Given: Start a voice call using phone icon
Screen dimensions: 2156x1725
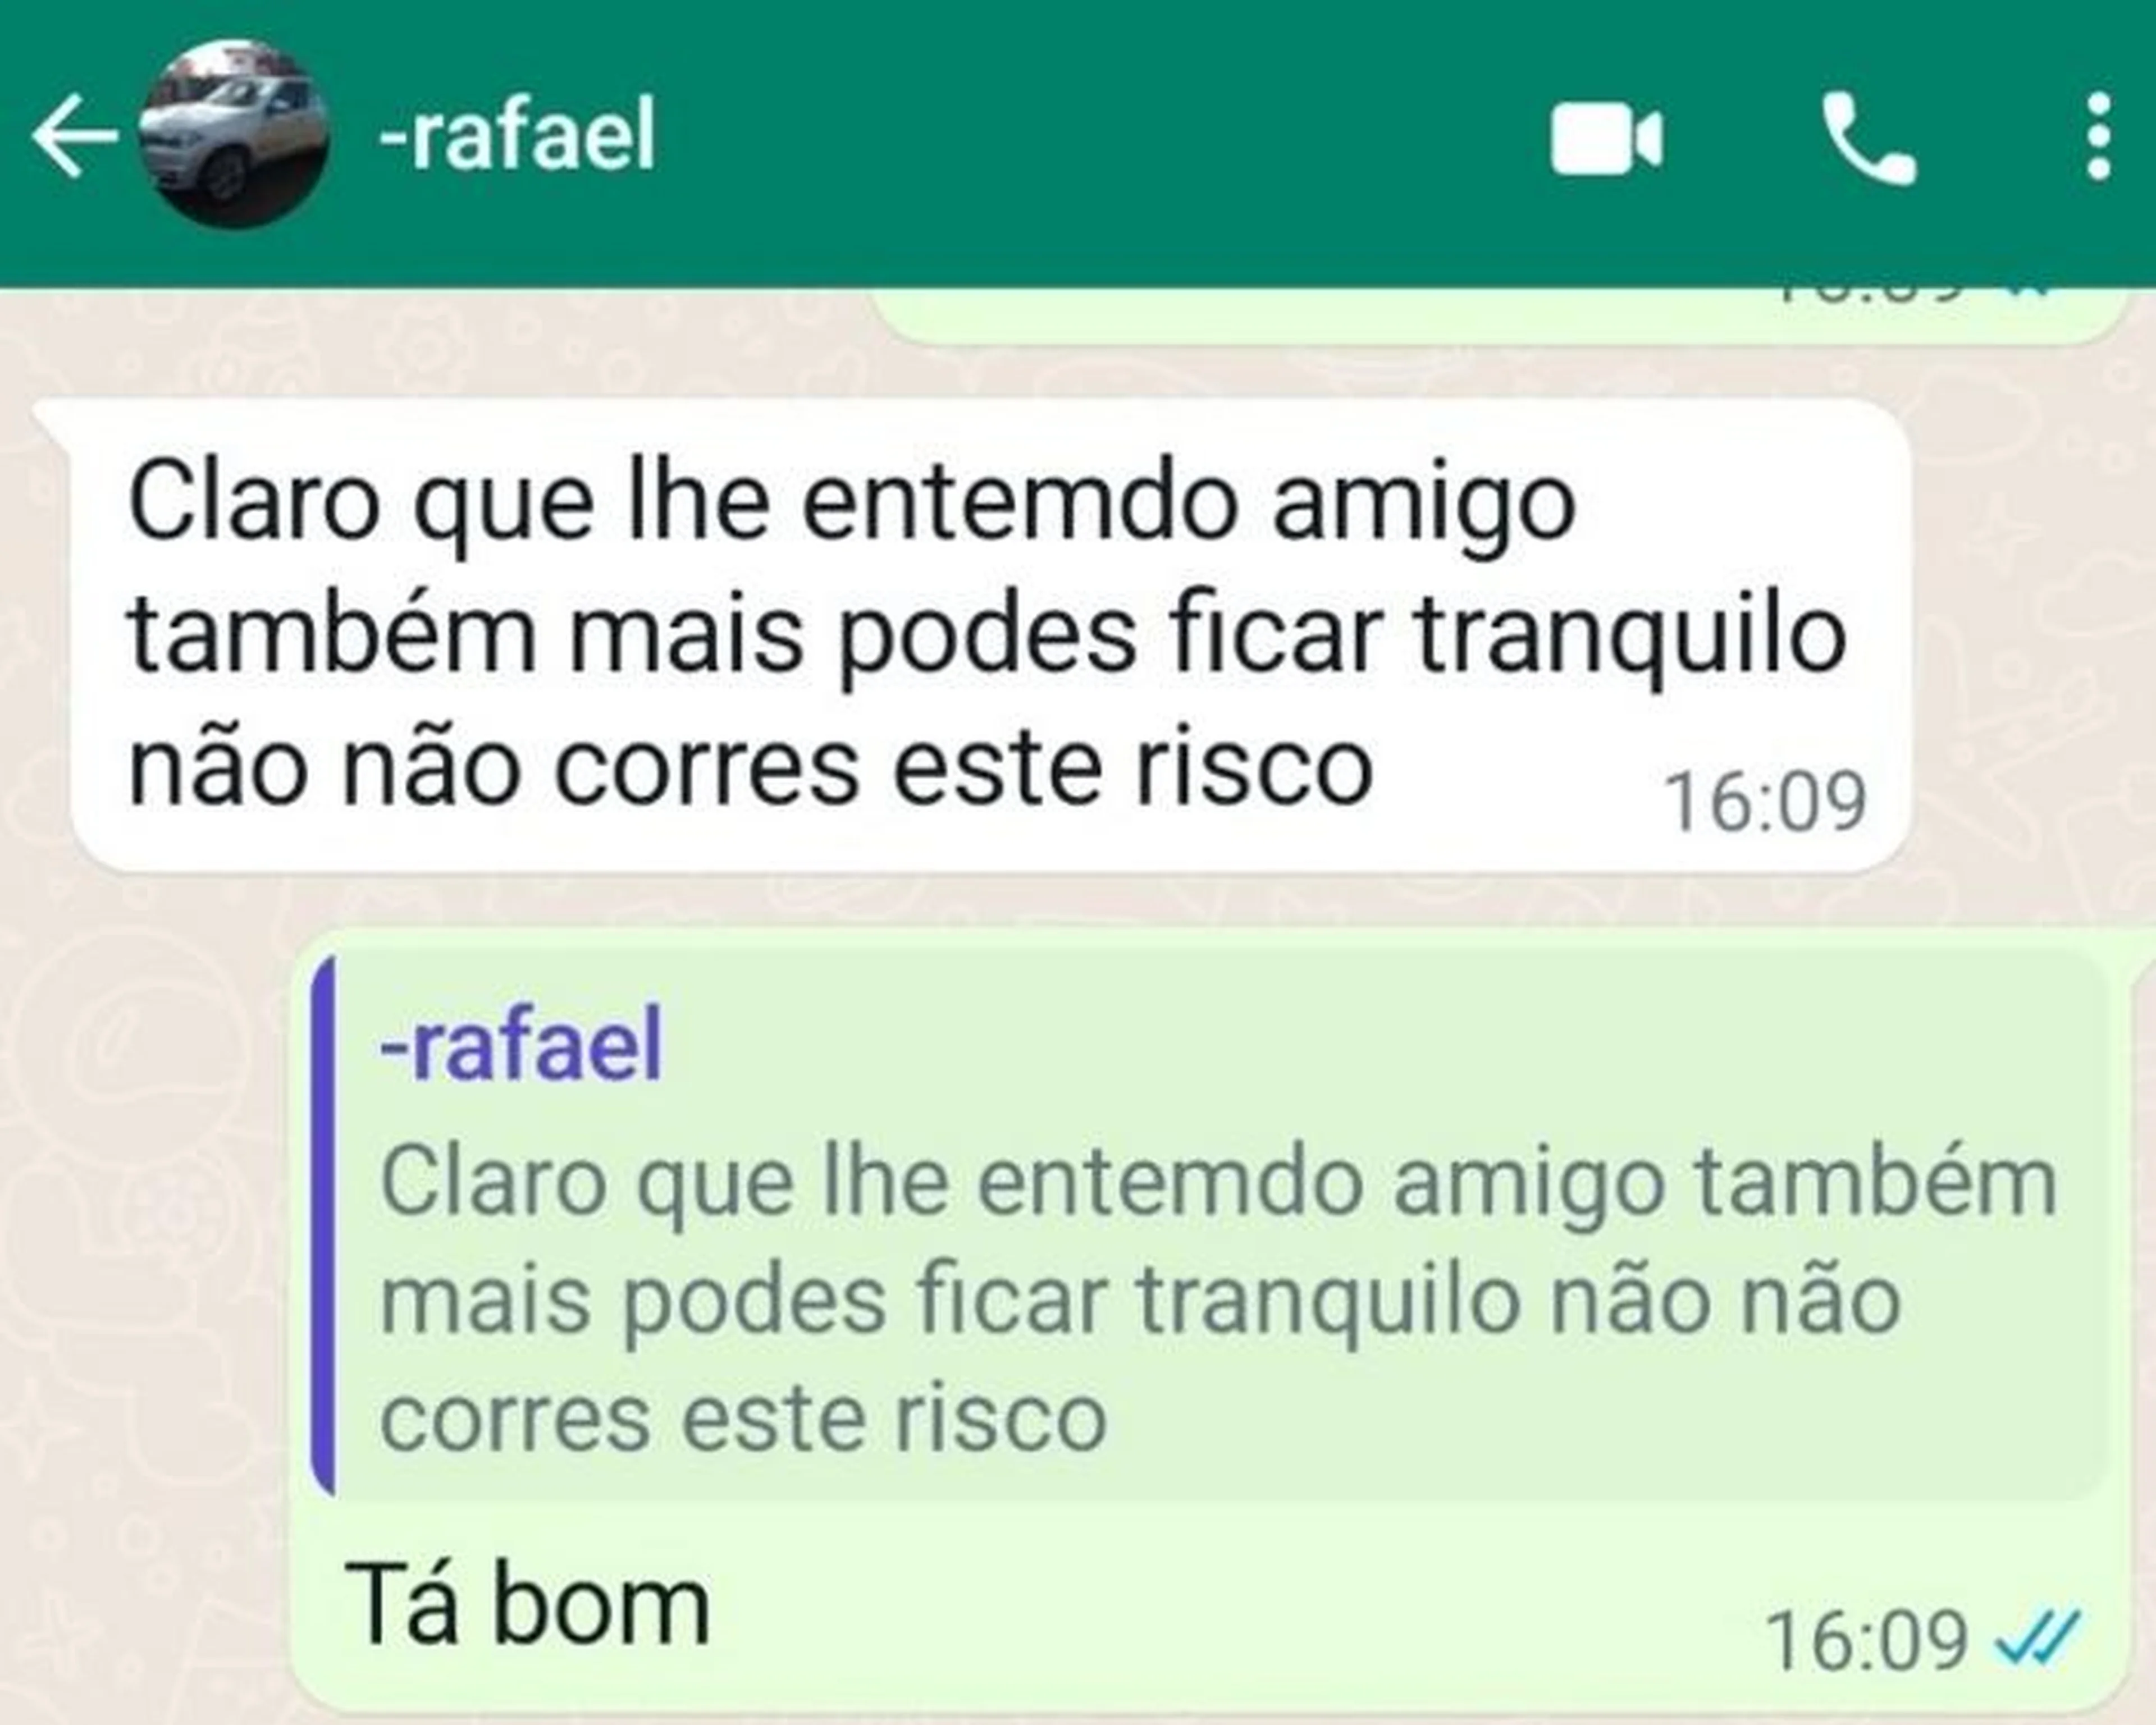Looking at the screenshot, I should pyautogui.click(x=1869, y=138).
